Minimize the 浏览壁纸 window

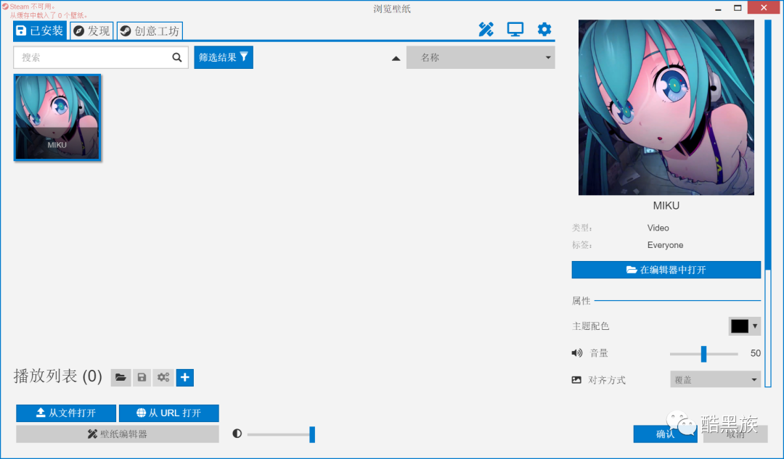718,8
